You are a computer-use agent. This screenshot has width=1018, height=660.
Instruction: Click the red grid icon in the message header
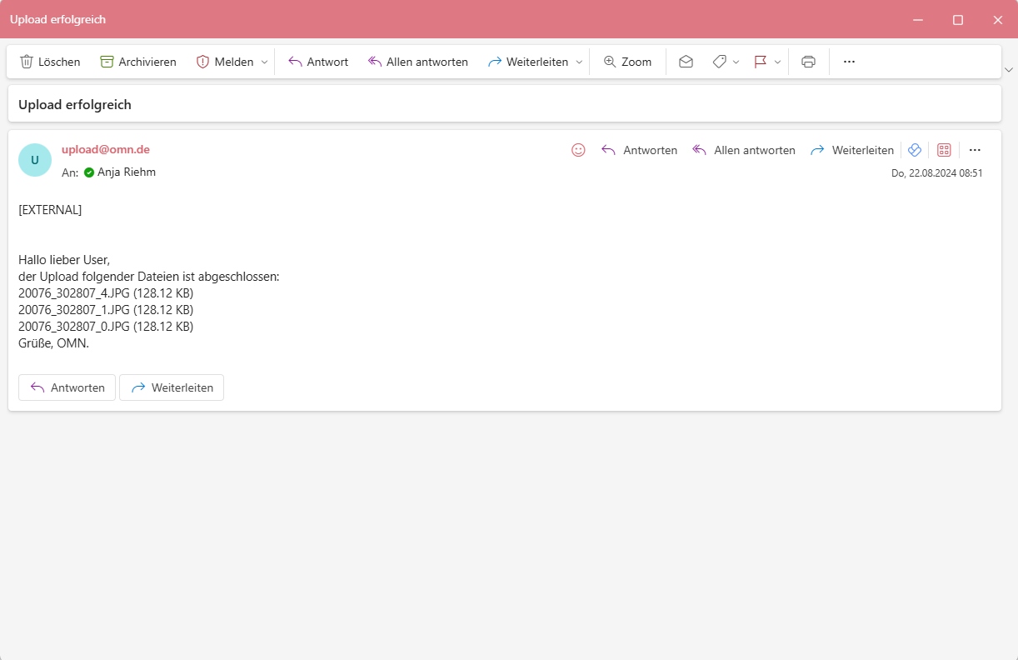944,149
